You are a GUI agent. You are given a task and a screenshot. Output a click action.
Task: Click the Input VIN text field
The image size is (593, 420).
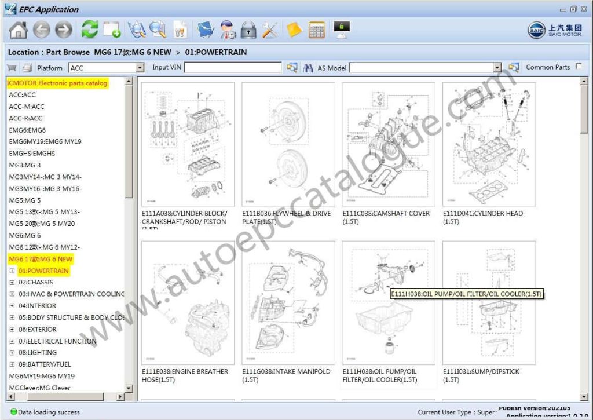[233, 68]
